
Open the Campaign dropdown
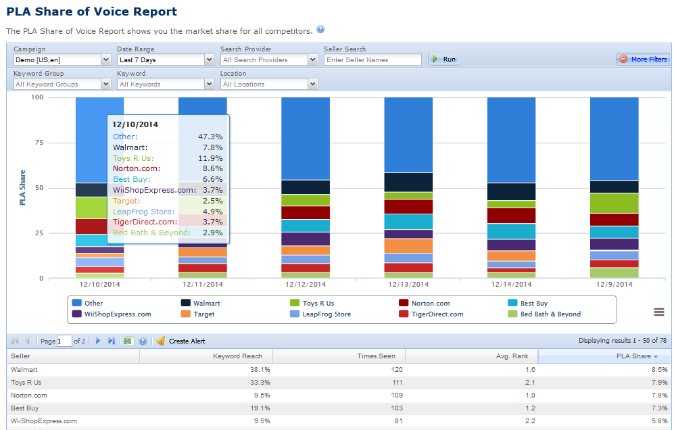click(105, 59)
